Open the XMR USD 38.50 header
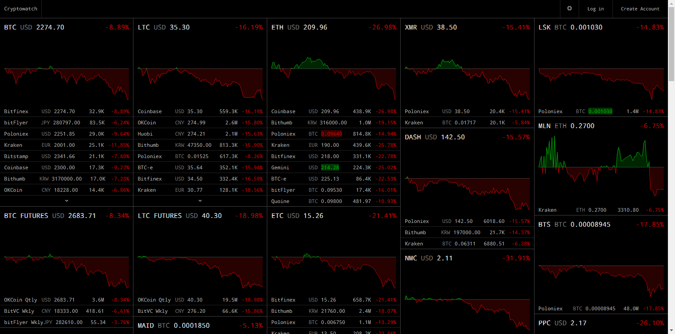675x334 pixels. coord(467,27)
